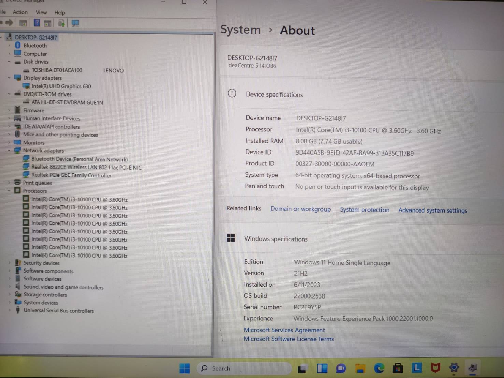Collapse the Network adapters category
The width and height of the screenshot is (504, 378).
[9, 150]
